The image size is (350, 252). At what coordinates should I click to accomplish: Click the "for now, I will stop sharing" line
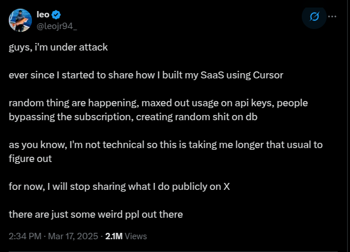pos(119,186)
